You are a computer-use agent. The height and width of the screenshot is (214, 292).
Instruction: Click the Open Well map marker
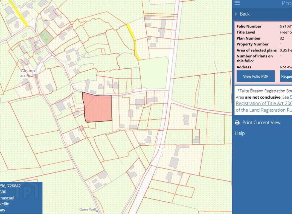pos(97,211)
